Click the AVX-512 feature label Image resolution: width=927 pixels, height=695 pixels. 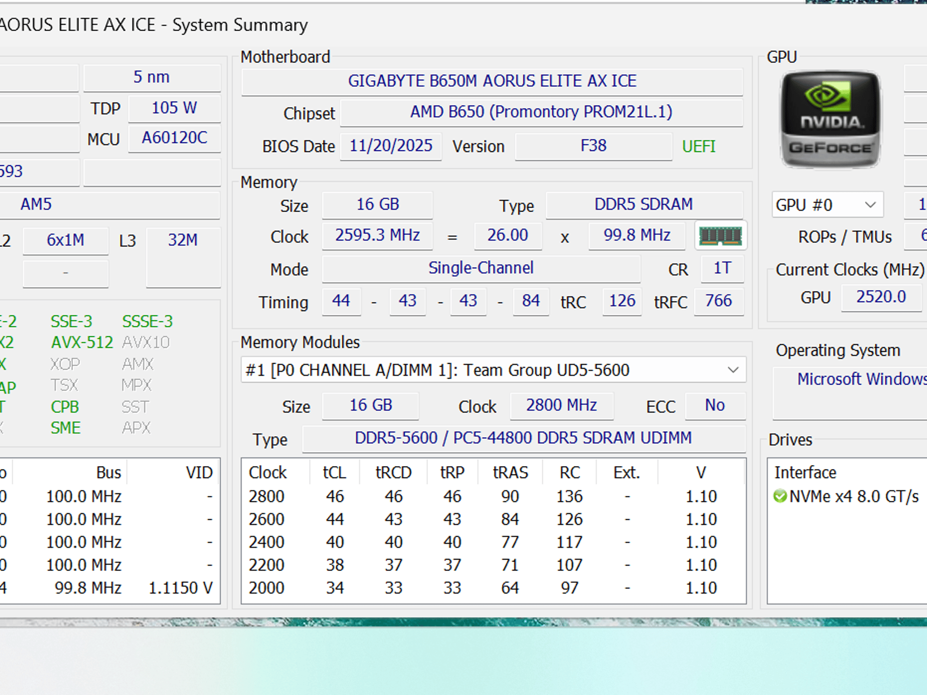[x=82, y=343]
